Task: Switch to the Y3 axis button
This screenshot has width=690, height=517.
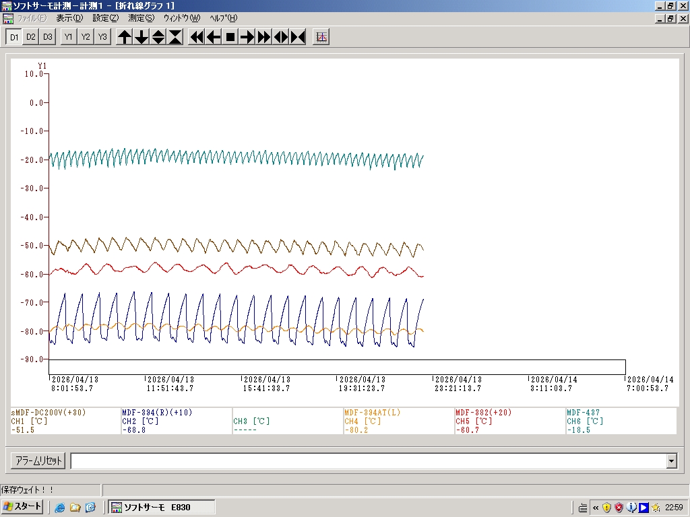Action: (102, 37)
